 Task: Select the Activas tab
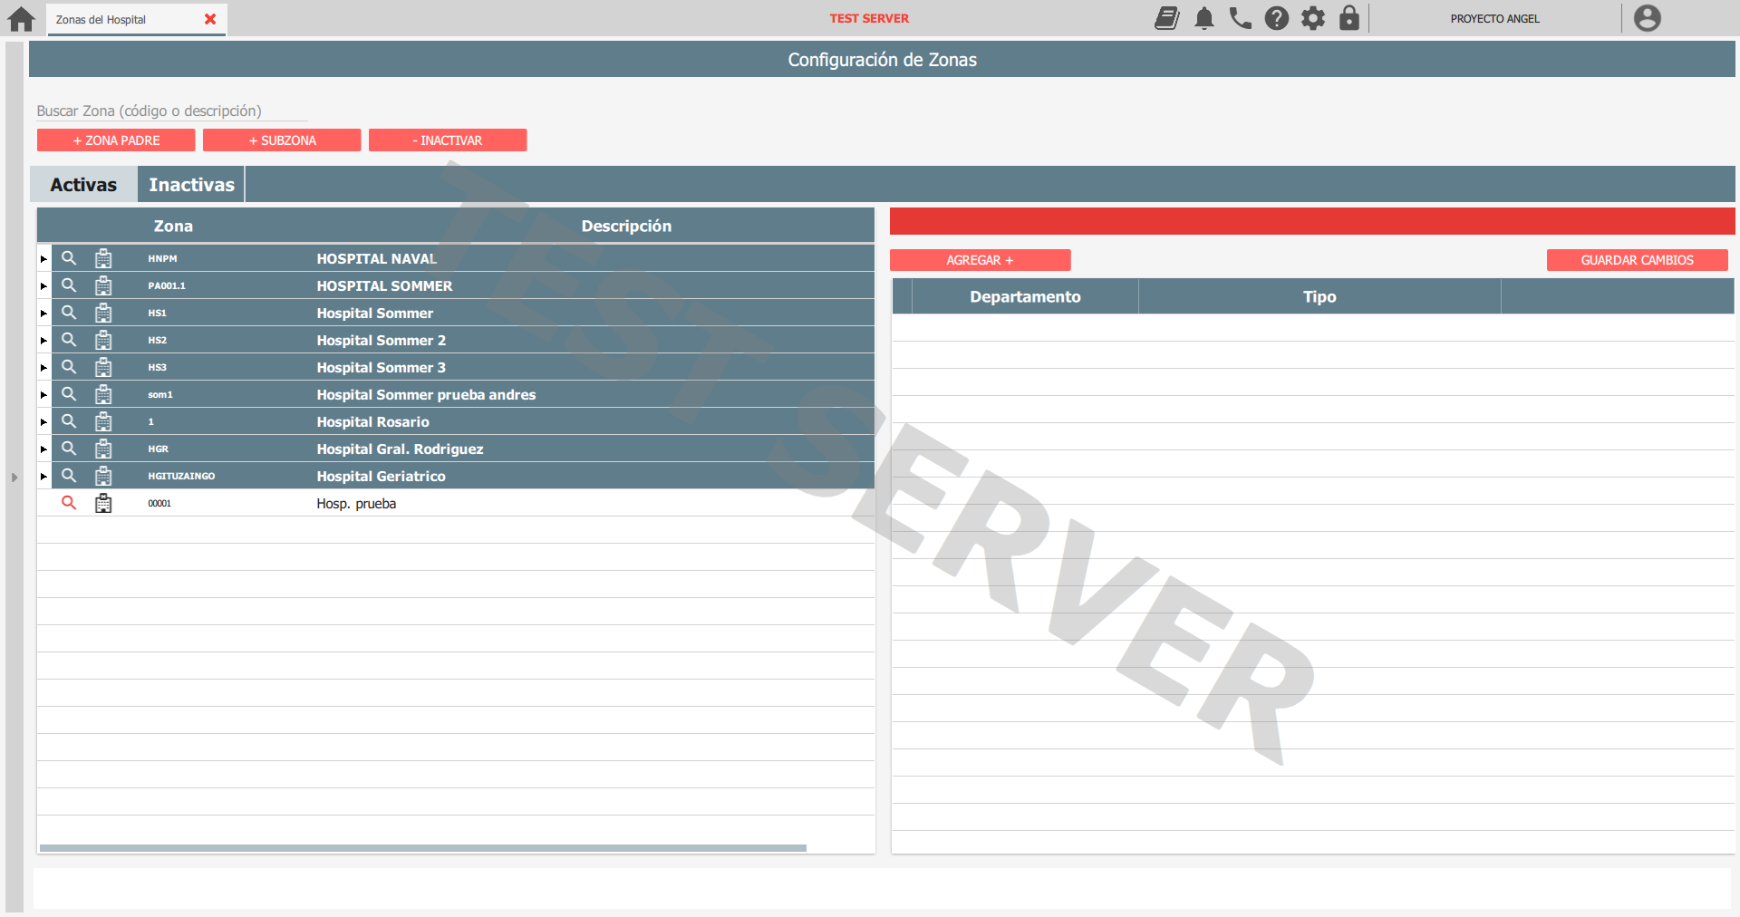[x=83, y=185]
